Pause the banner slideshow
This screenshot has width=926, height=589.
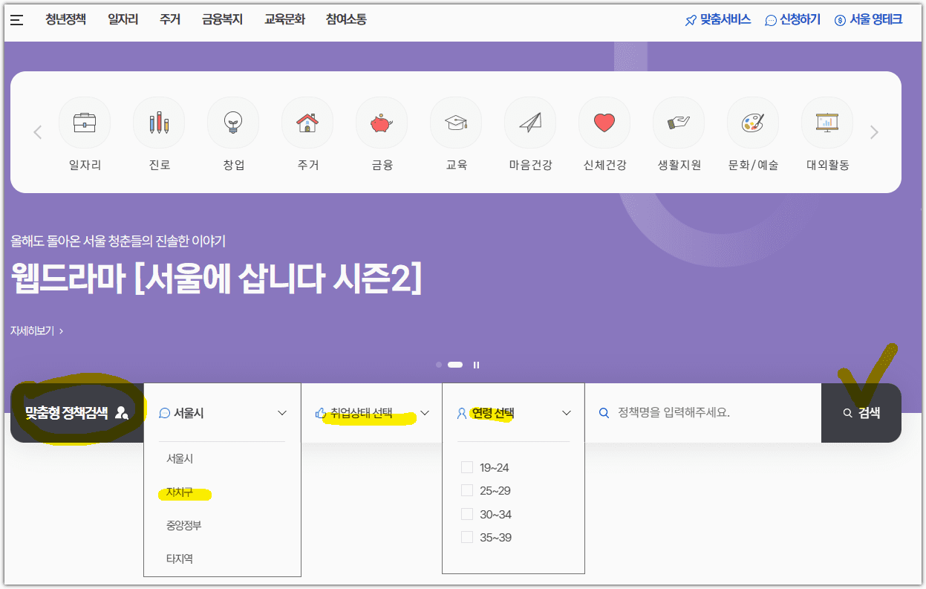(476, 365)
